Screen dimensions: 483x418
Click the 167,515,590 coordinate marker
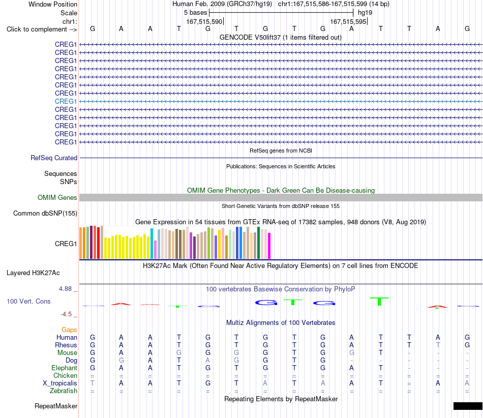coord(204,21)
